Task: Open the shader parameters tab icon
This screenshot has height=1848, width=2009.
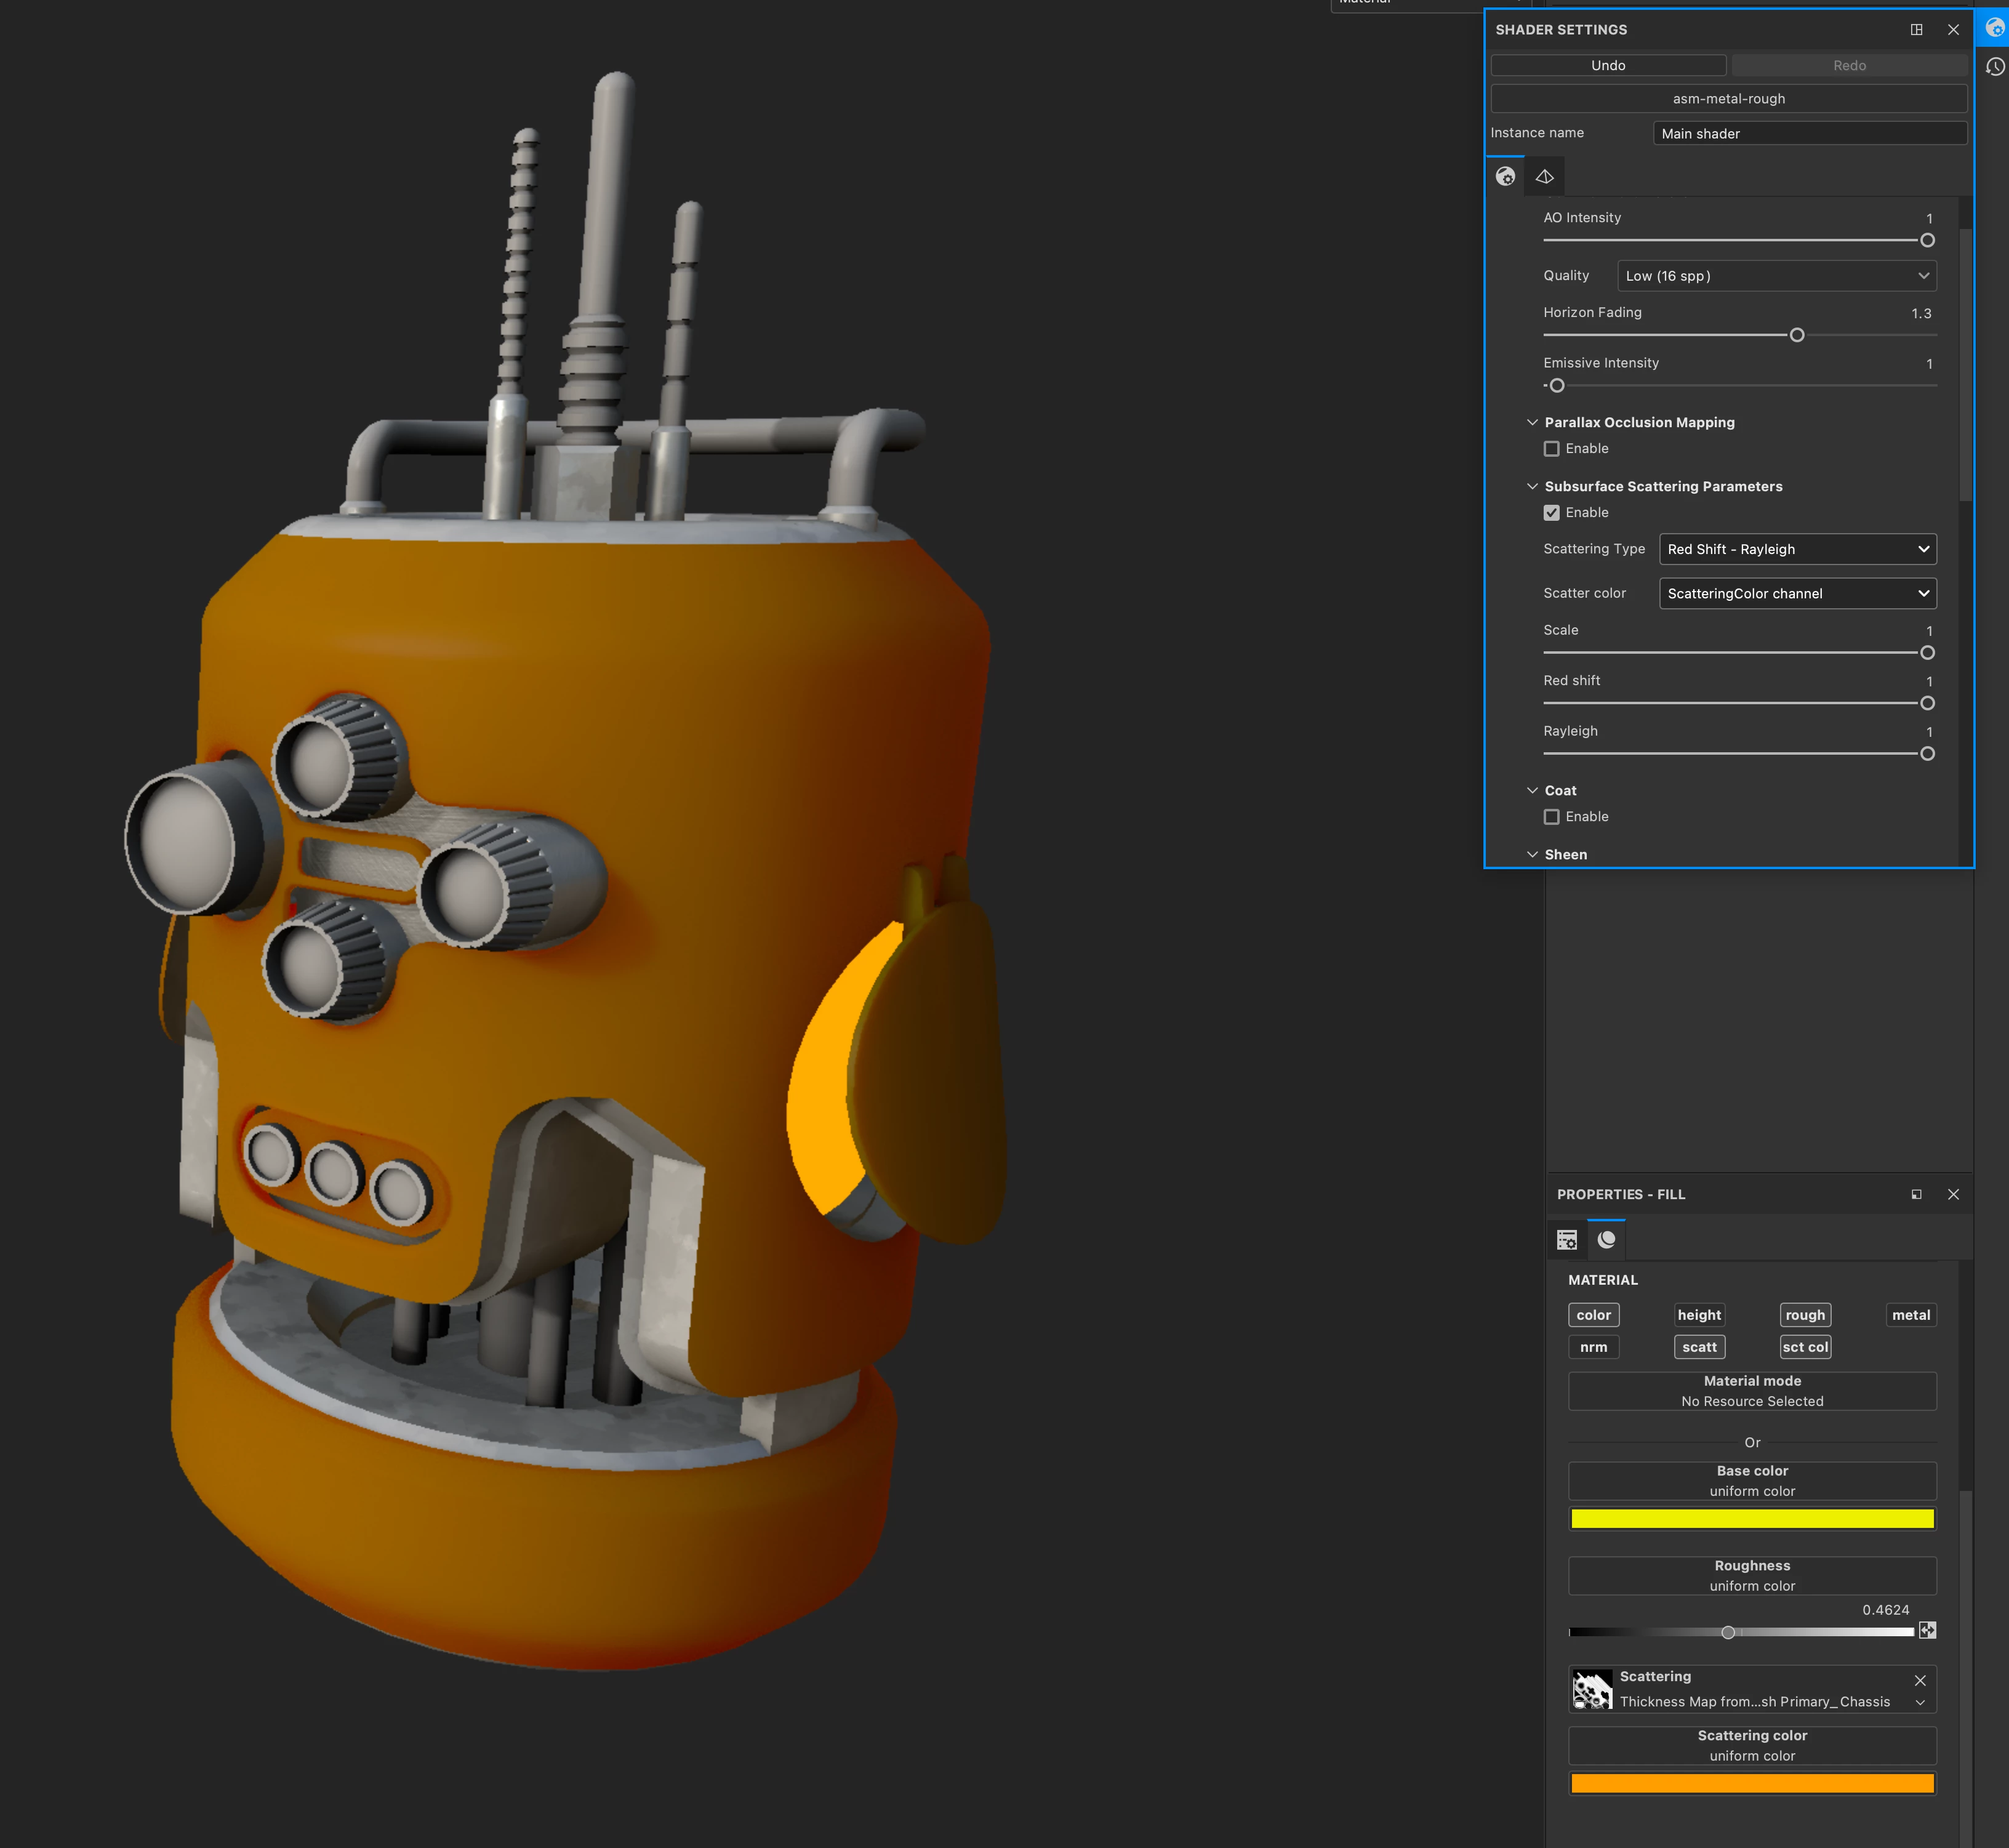Action: [x=1505, y=177]
